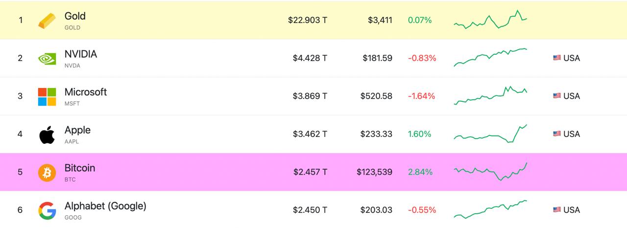The width and height of the screenshot is (627, 228).
Task: Click the USA flag in NVIDIA row
Action: click(557, 58)
